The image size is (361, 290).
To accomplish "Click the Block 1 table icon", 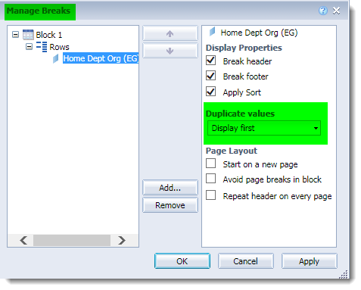I will pyautogui.click(x=28, y=35).
